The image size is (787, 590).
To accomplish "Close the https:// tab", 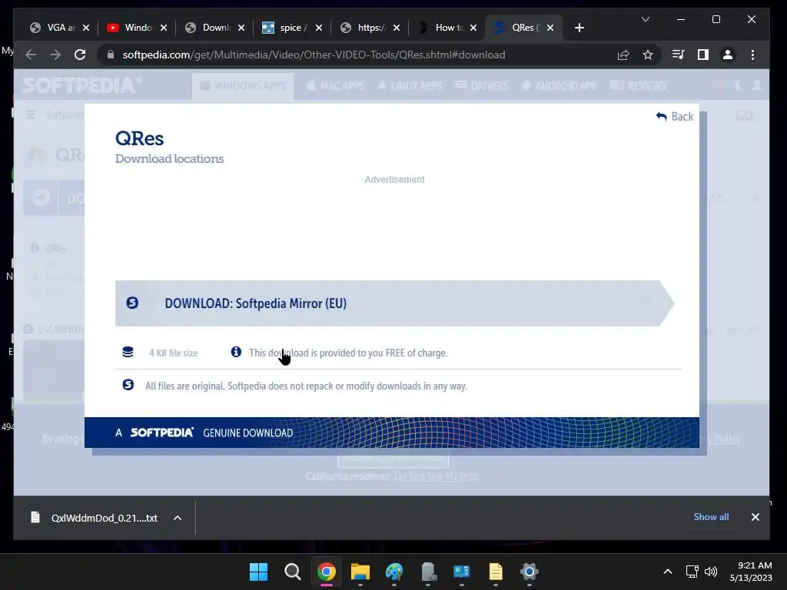I will pos(397,28).
